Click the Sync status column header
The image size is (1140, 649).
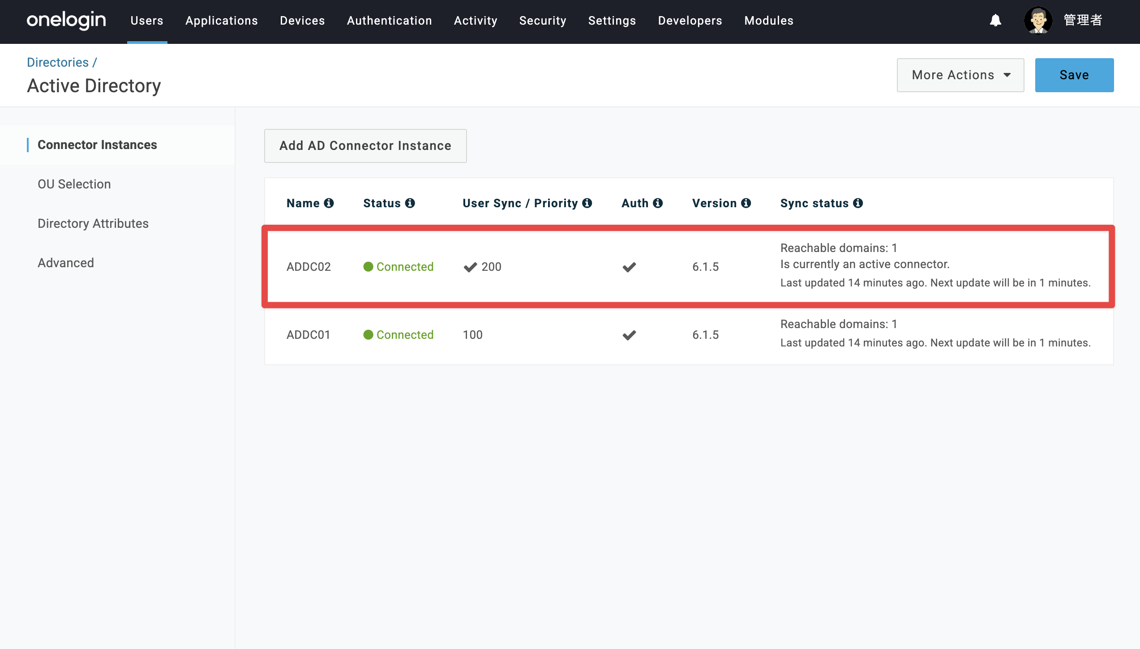coord(814,204)
